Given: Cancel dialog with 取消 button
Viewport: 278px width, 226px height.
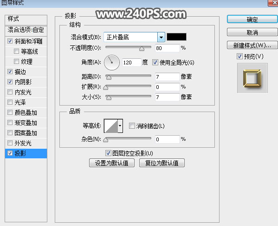Looking at the screenshot, I should click(252, 32).
